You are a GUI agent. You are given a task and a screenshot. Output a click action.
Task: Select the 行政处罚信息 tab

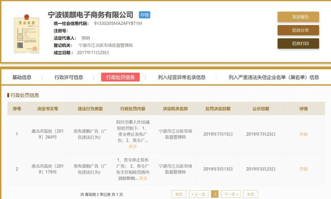point(120,77)
